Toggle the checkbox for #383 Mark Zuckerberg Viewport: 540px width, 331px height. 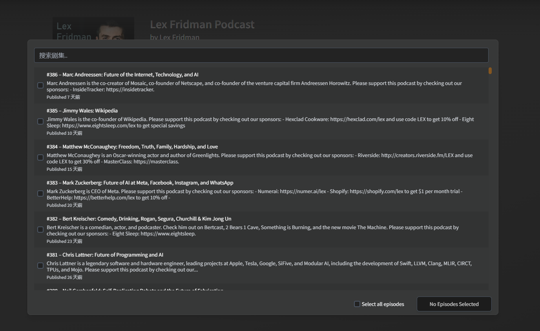pyautogui.click(x=40, y=194)
